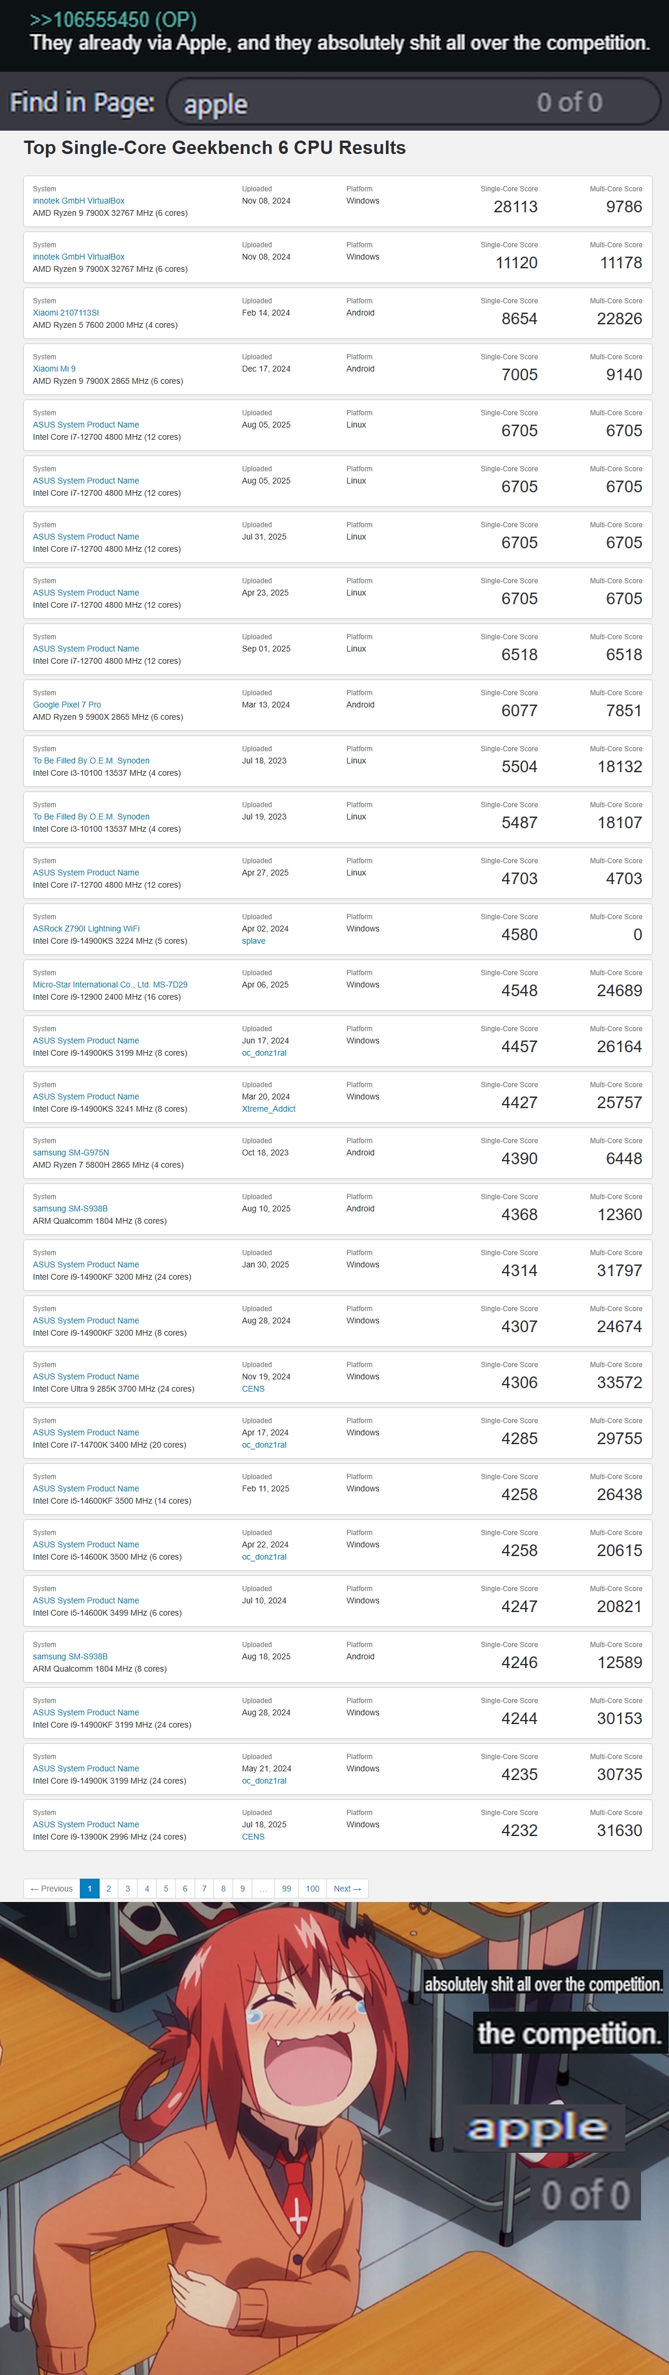Open the Xiaomi 2107113SI result link
This screenshot has width=669, height=2375.
click(x=65, y=313)
